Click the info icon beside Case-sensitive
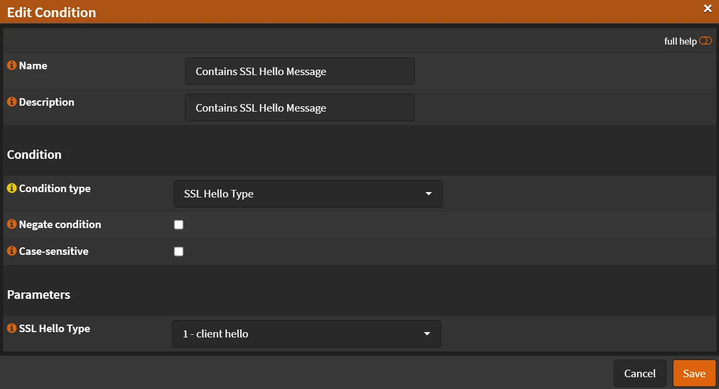 pyautogui.click(x=11, y=251)
